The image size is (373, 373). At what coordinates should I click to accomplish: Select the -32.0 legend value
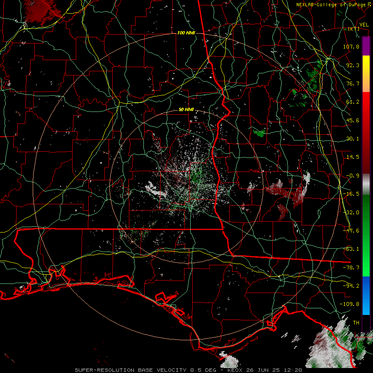click(x=351, y=212)
